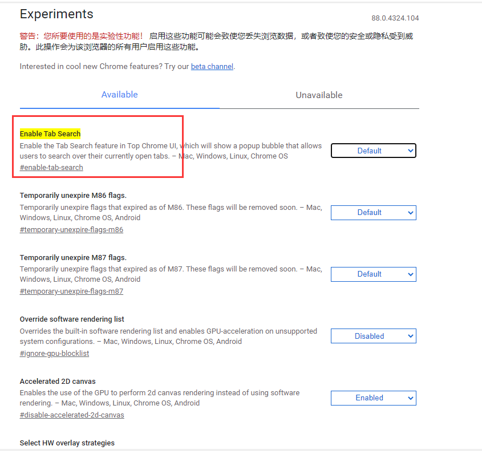Open the #temporary-unexpire-flags-m86 permalink

71,229
